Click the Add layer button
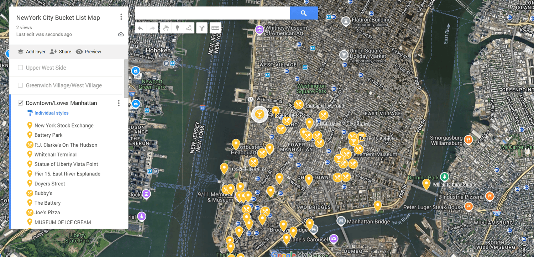The image size is (534, 257). click(31, 52)
